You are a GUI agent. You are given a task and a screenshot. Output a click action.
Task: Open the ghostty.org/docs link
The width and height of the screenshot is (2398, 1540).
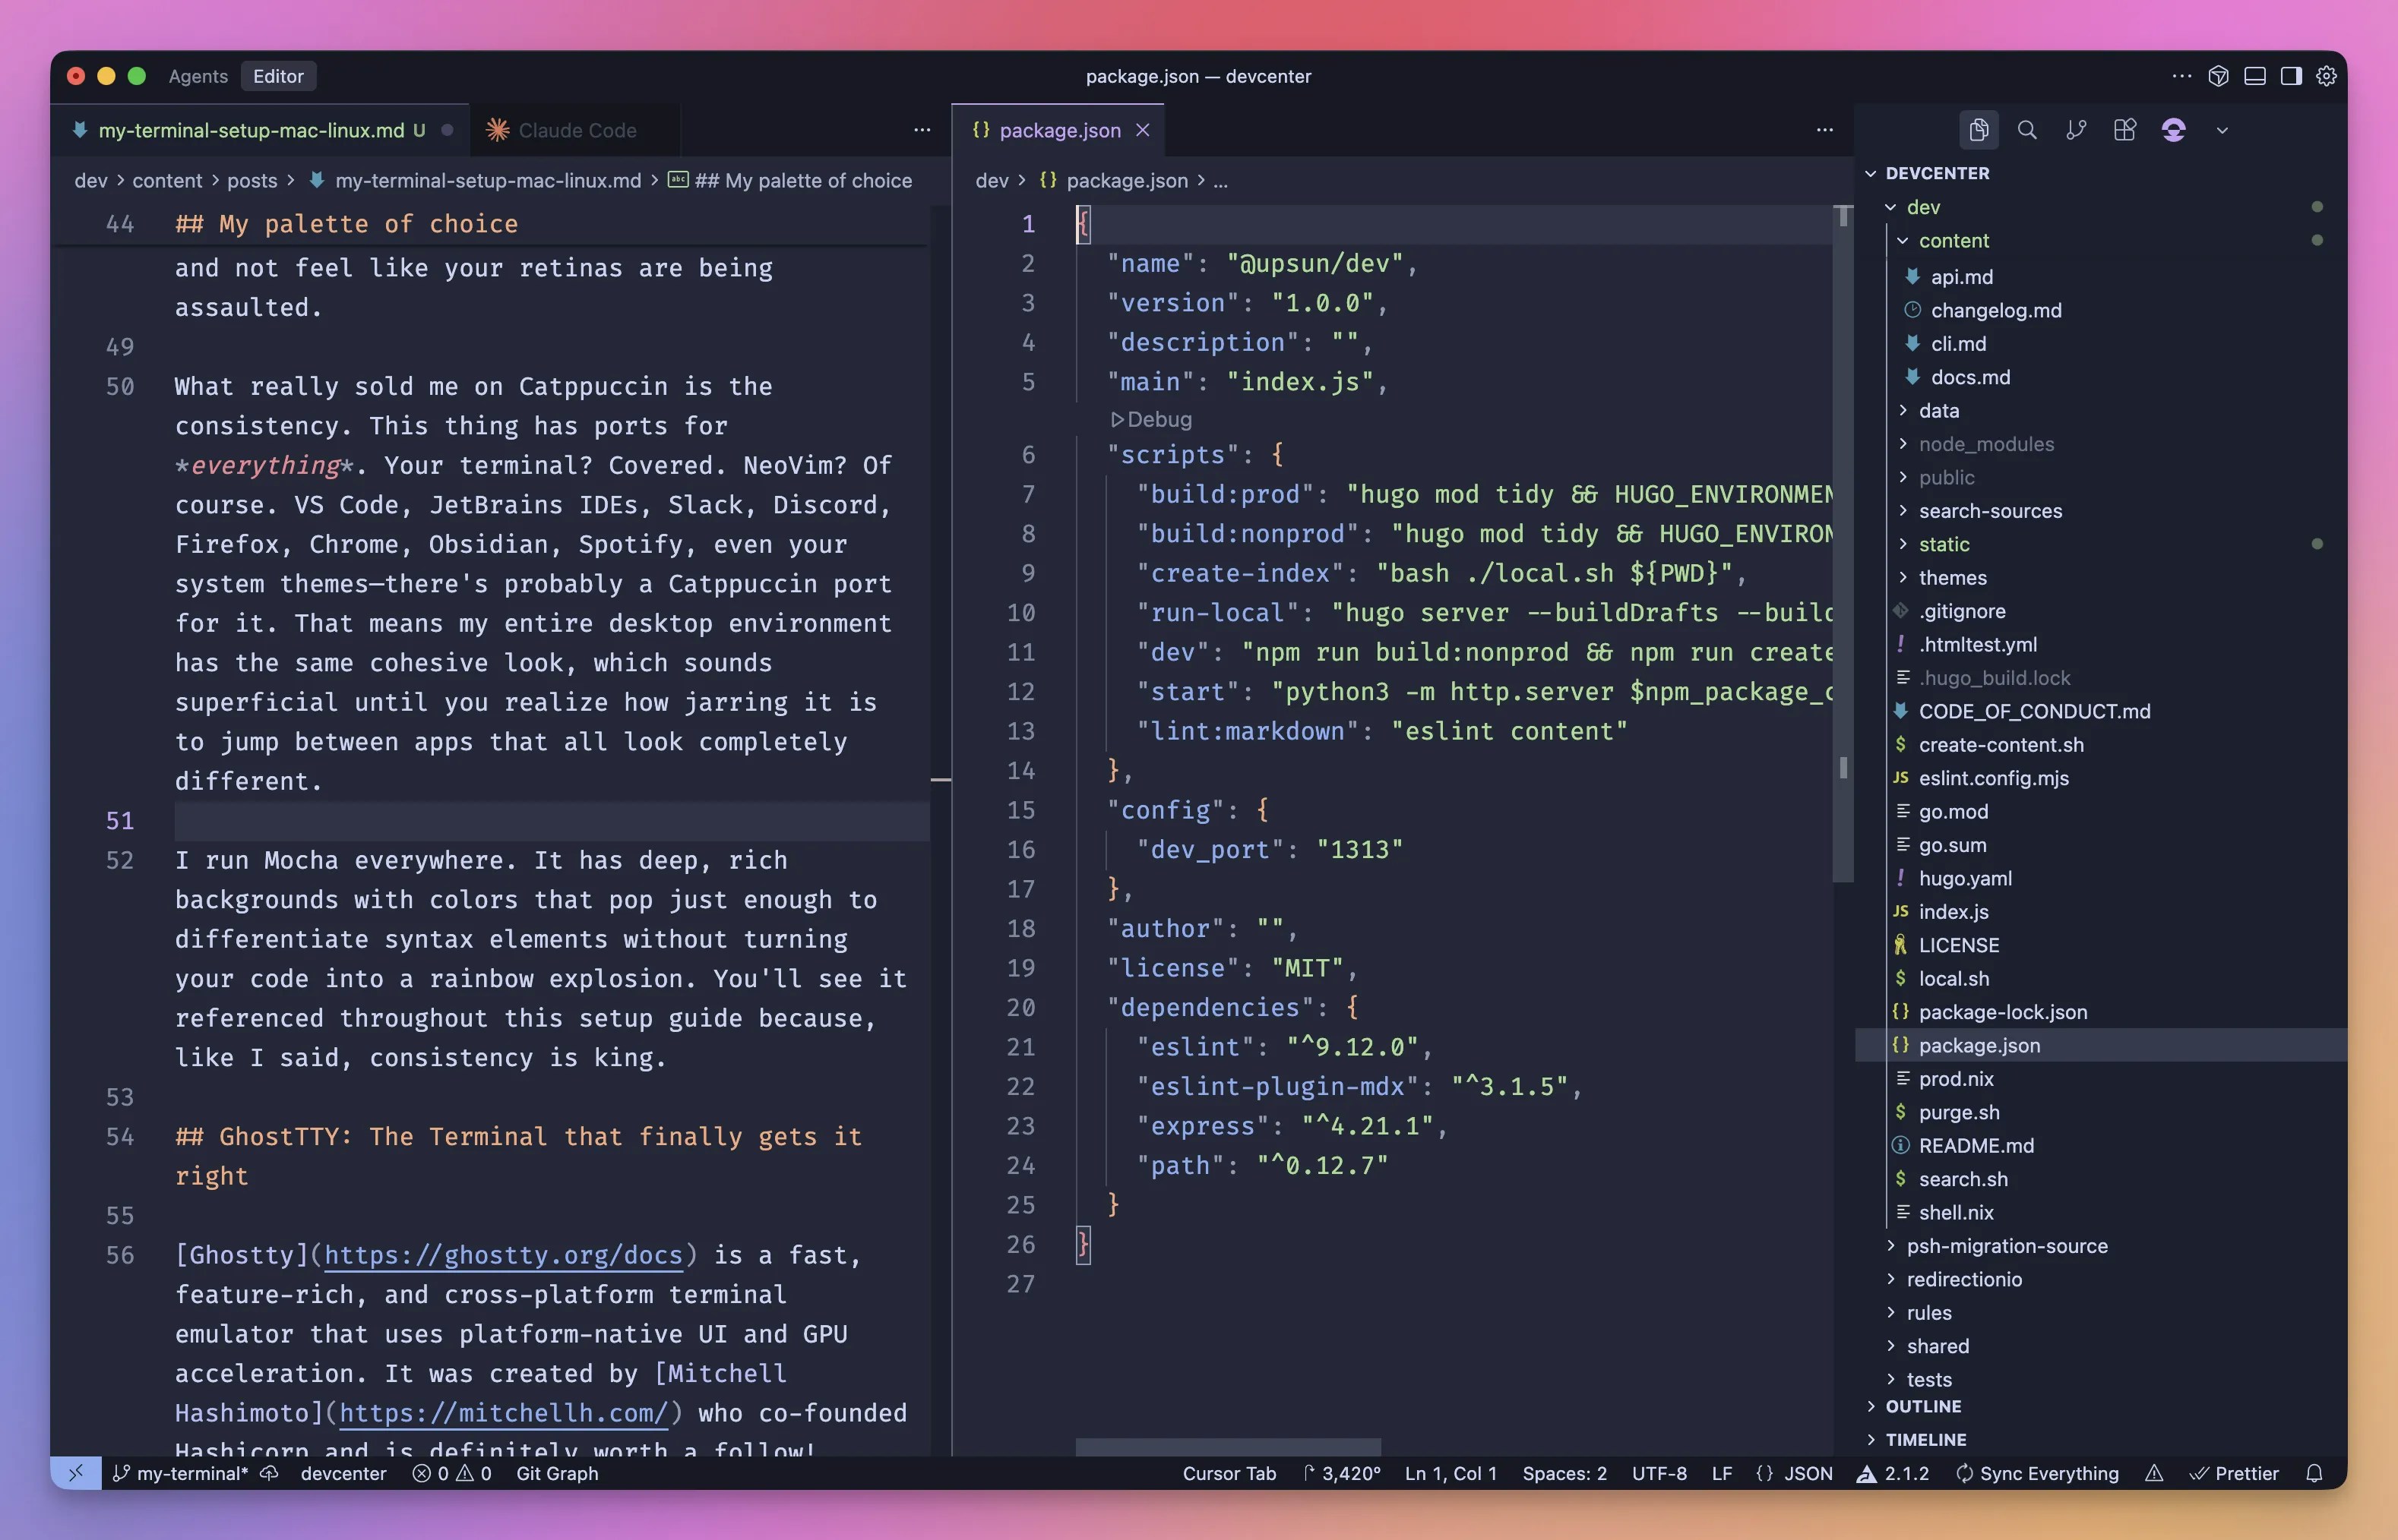(503, 1255)
